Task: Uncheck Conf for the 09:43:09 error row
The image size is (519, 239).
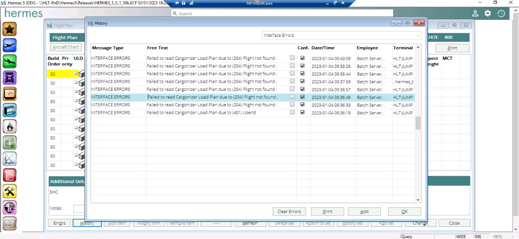Action: [302, 58]
